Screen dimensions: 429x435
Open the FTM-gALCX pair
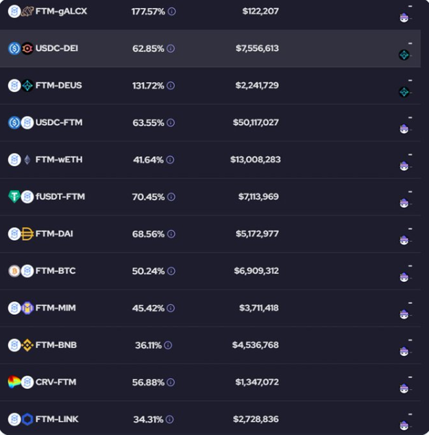[61, 12]
